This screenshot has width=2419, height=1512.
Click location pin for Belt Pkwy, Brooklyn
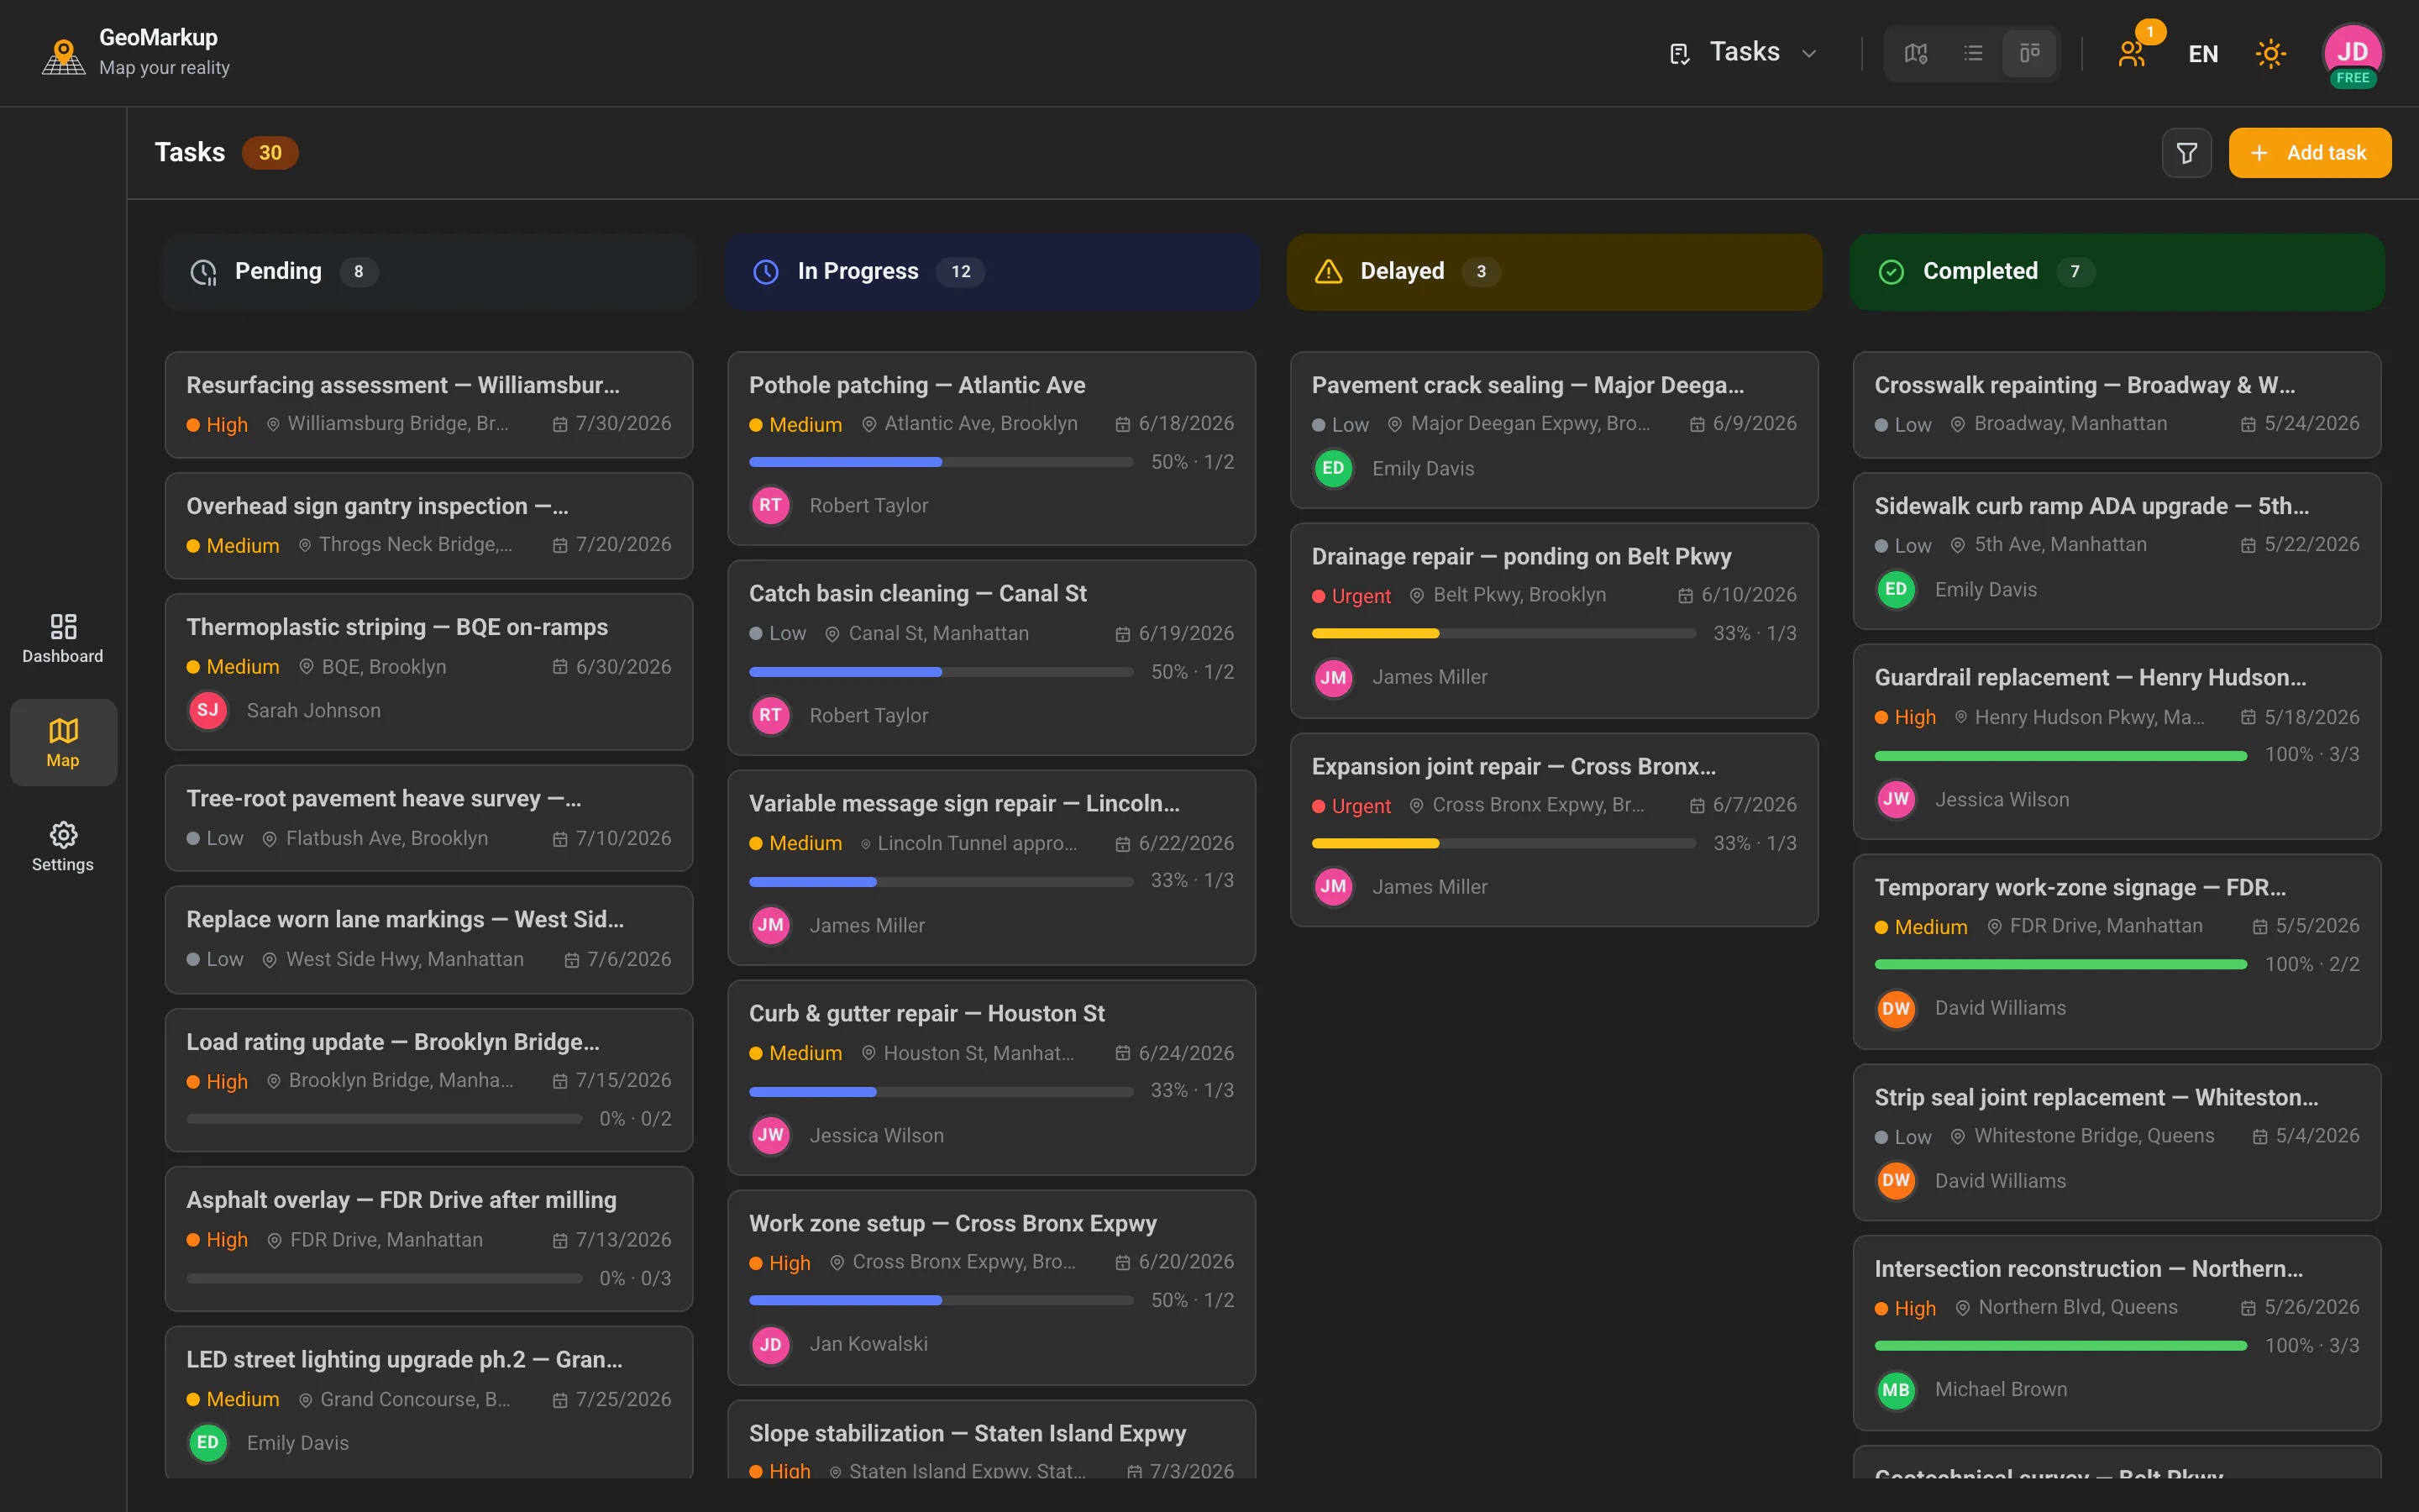point(1416,595)
